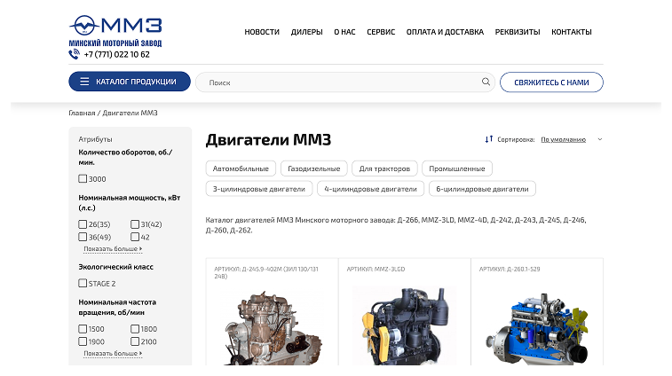Click the sort arrows icon
The image size is (672, 376).
pos(489,139)
